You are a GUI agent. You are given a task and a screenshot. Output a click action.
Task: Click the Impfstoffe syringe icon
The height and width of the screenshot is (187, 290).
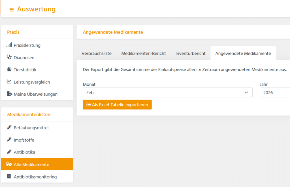[9, 140]
